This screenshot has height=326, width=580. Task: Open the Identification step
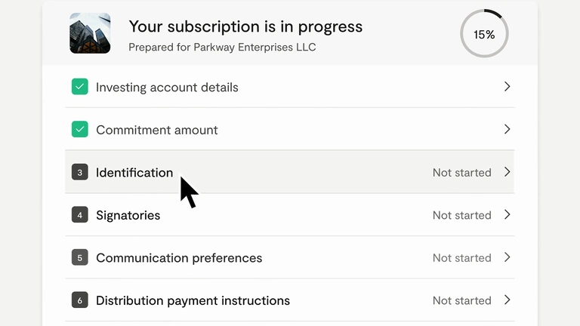pyautogui.click(x=134, y=173)
